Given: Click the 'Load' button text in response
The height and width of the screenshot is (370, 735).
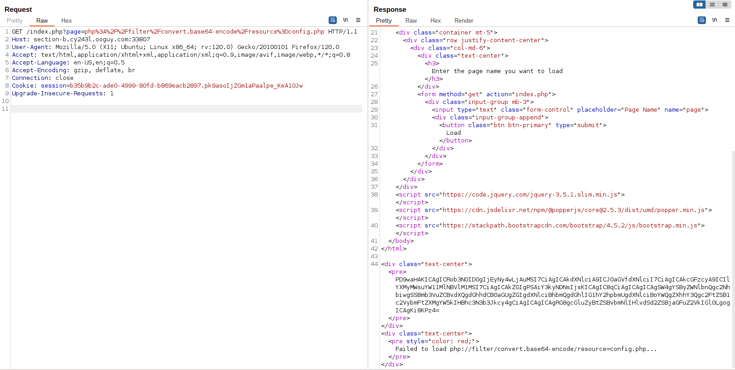Looking at the screenshot, I should tap(454, 133).
